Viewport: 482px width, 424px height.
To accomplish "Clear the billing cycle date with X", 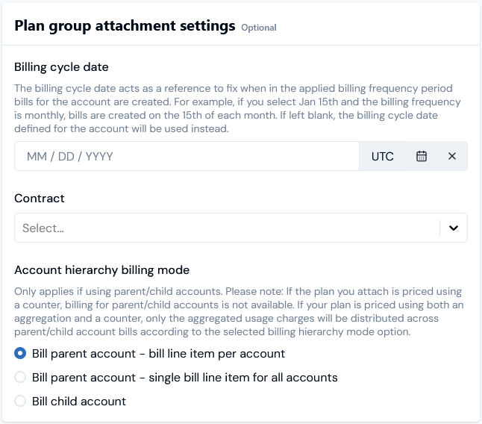I will 452,156.
